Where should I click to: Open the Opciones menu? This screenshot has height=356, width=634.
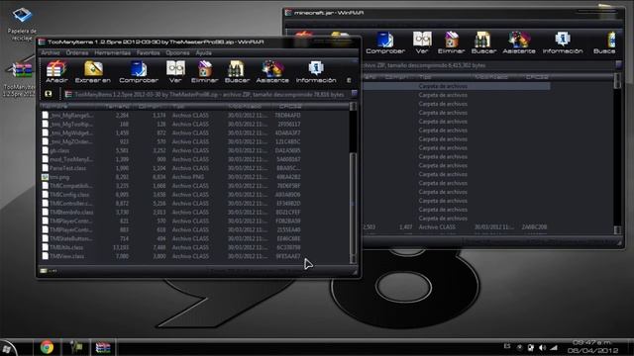(177, 52)
